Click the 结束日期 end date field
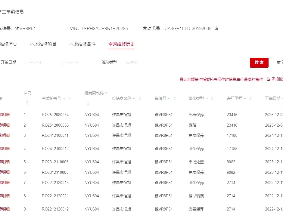 pos(72,63)
